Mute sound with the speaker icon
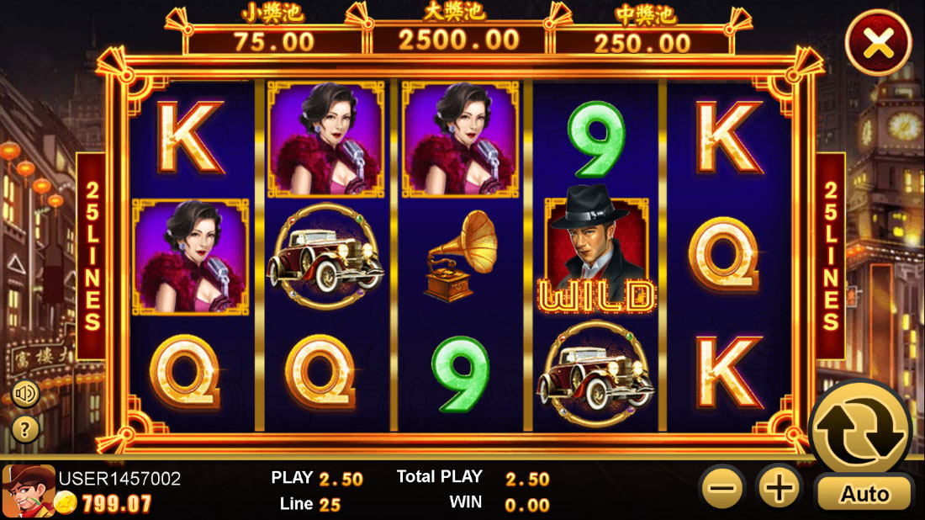This screenshot has width=925, height=520. [x=25, y=394]
